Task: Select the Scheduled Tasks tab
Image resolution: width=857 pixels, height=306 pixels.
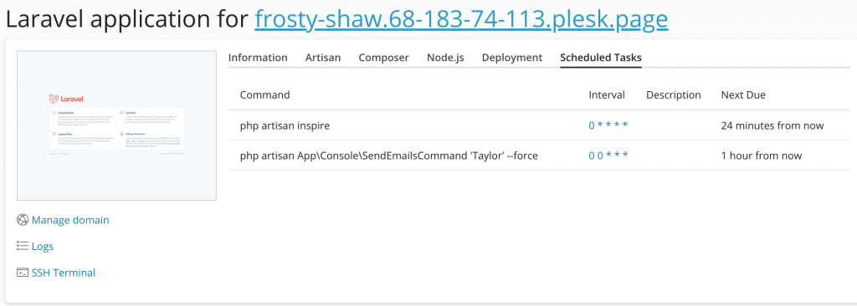Action: pyautogui.click(x=601, y=58)
